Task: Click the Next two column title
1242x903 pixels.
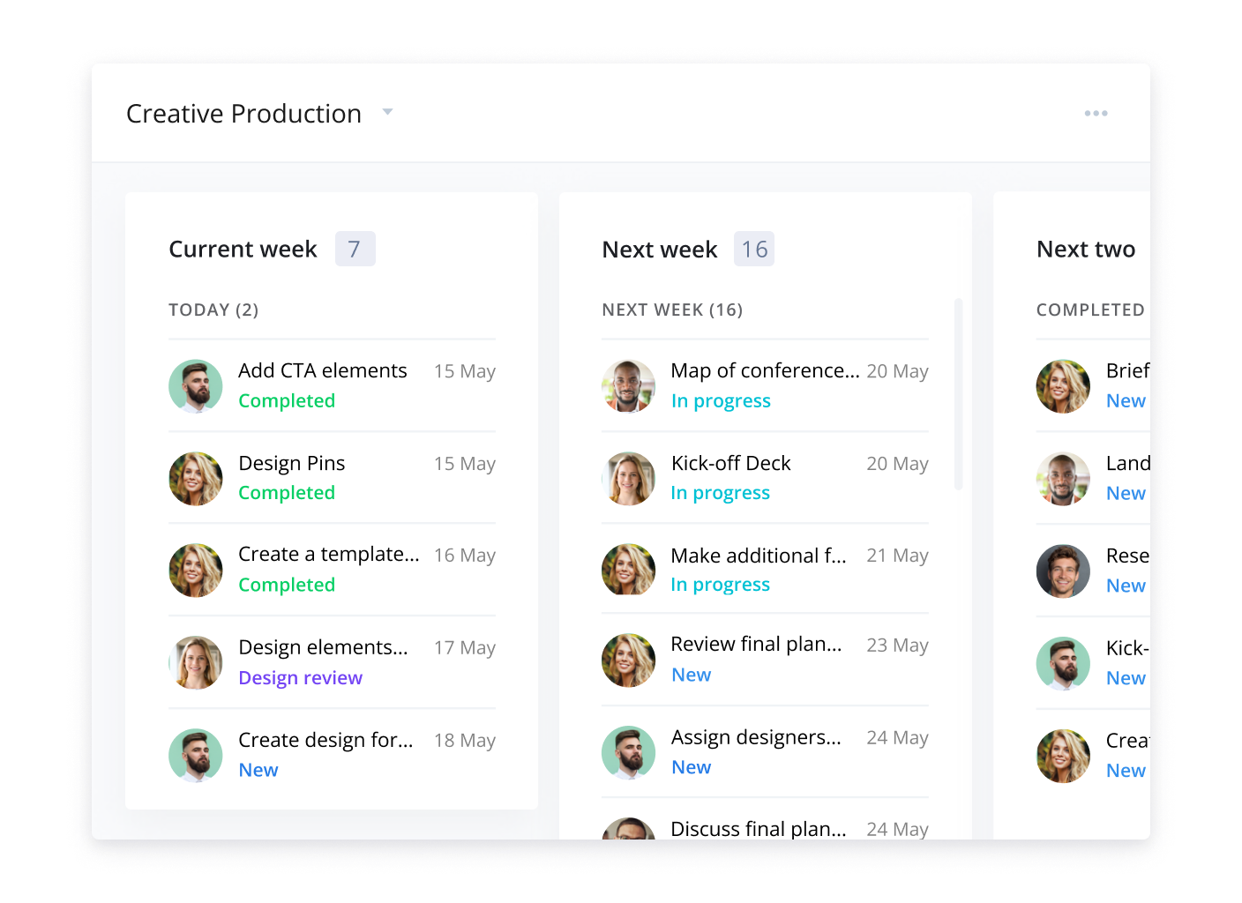Action: (x=1086, y=250)
